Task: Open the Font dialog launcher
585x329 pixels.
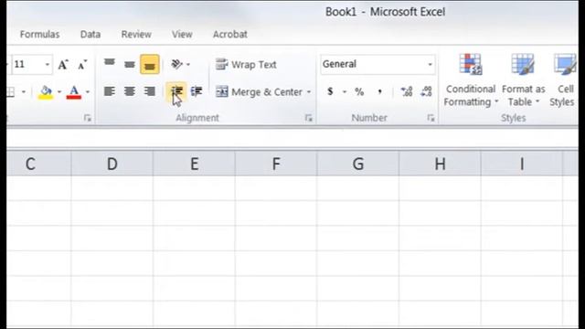Action: click(88, 118)
